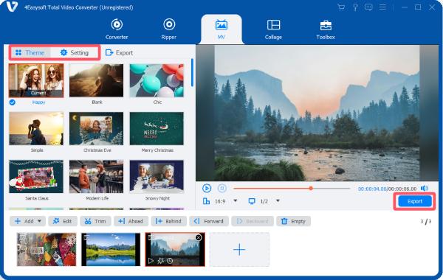Open the Ripper module
Image resolution: width=443 pixels, height=280 pixels.
169,29
